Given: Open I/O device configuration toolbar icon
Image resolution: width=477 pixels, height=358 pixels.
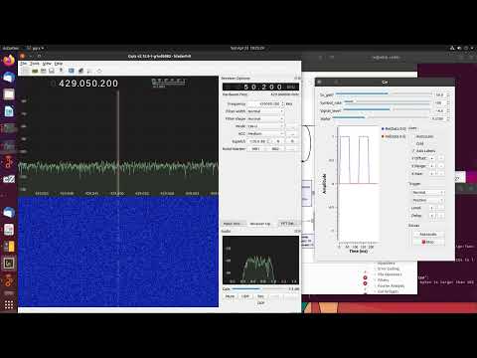Looking at the screenshot, I should click(35, 71).
